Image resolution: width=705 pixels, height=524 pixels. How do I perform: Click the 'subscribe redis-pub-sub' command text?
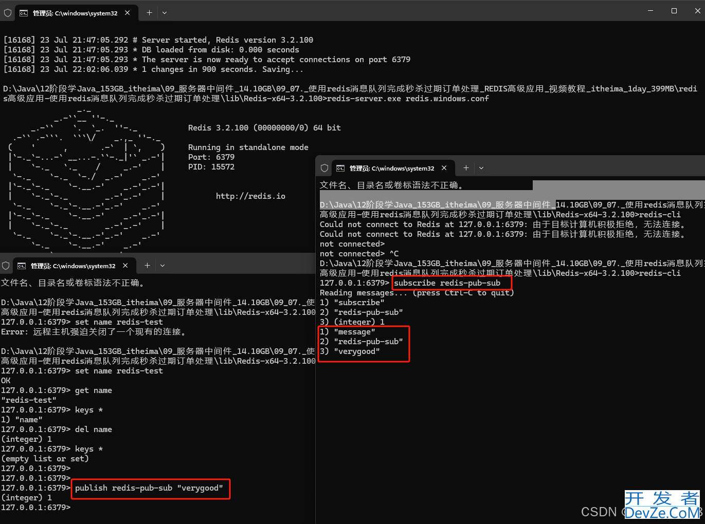click(x=447, y=283)
